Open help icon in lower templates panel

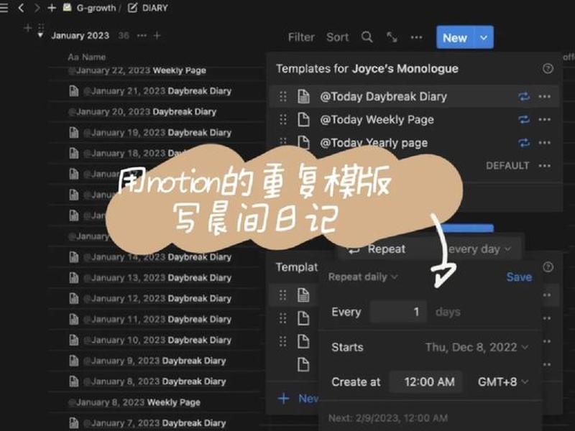[x=548, y=267]
